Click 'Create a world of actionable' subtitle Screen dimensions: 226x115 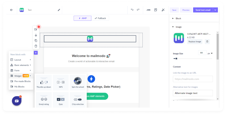click(91, 61)
